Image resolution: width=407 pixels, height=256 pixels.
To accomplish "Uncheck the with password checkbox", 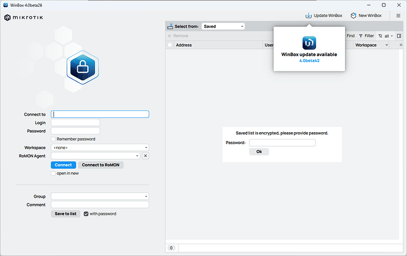I will click(86, 214).
